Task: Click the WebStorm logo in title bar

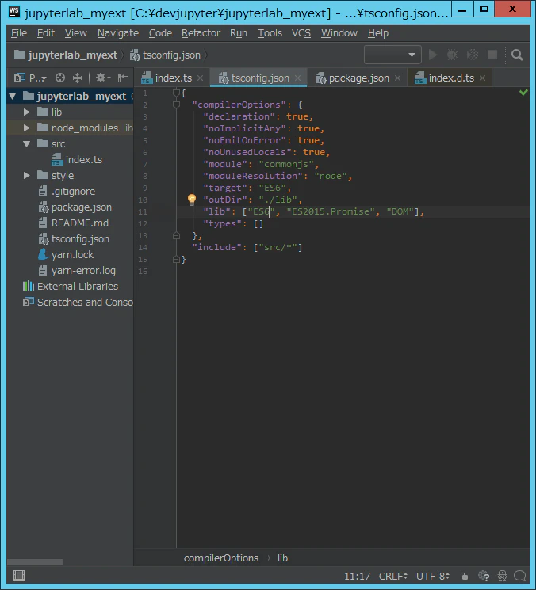Action: (x=14, y=12)
